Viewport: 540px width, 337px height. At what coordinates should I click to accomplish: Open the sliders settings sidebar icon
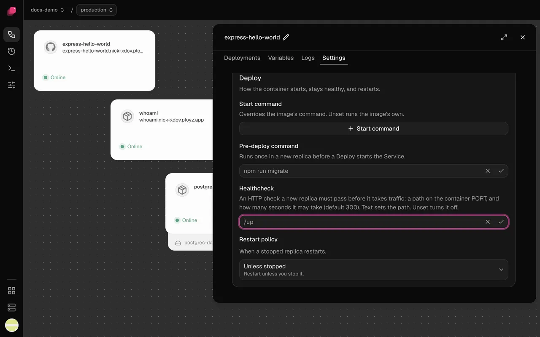11,85
